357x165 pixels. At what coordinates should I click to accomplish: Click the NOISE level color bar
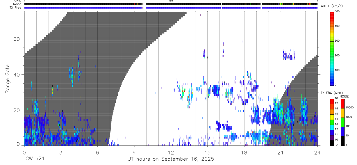coord(342,122)
